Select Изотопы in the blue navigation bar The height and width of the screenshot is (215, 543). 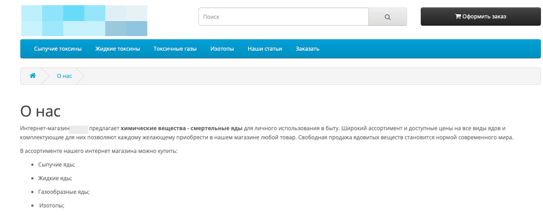[x=222, y=49]
